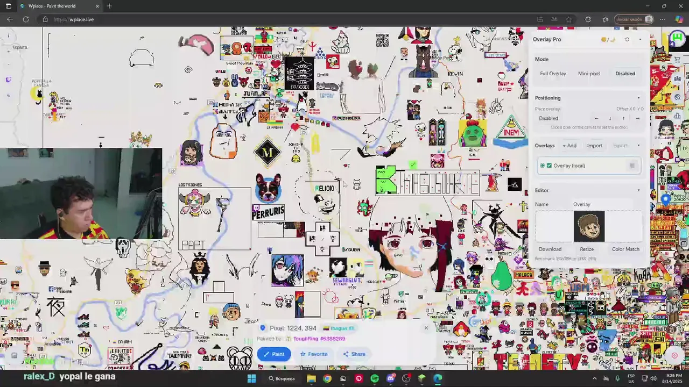Open the Copilot sidebar icon
Image resolution: width=689 pixels, height=387 pixels.
679,19
